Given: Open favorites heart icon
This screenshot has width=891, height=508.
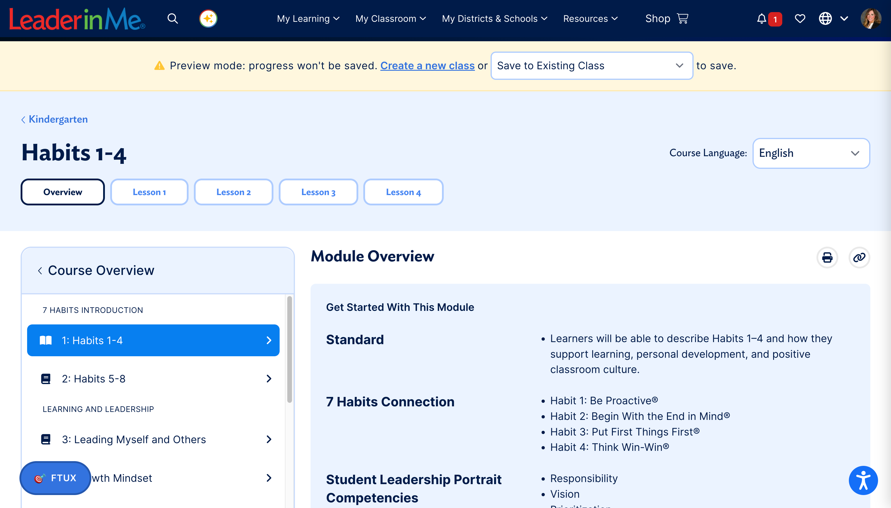Looking at the screenshot, I should click(x=800, y=19).
